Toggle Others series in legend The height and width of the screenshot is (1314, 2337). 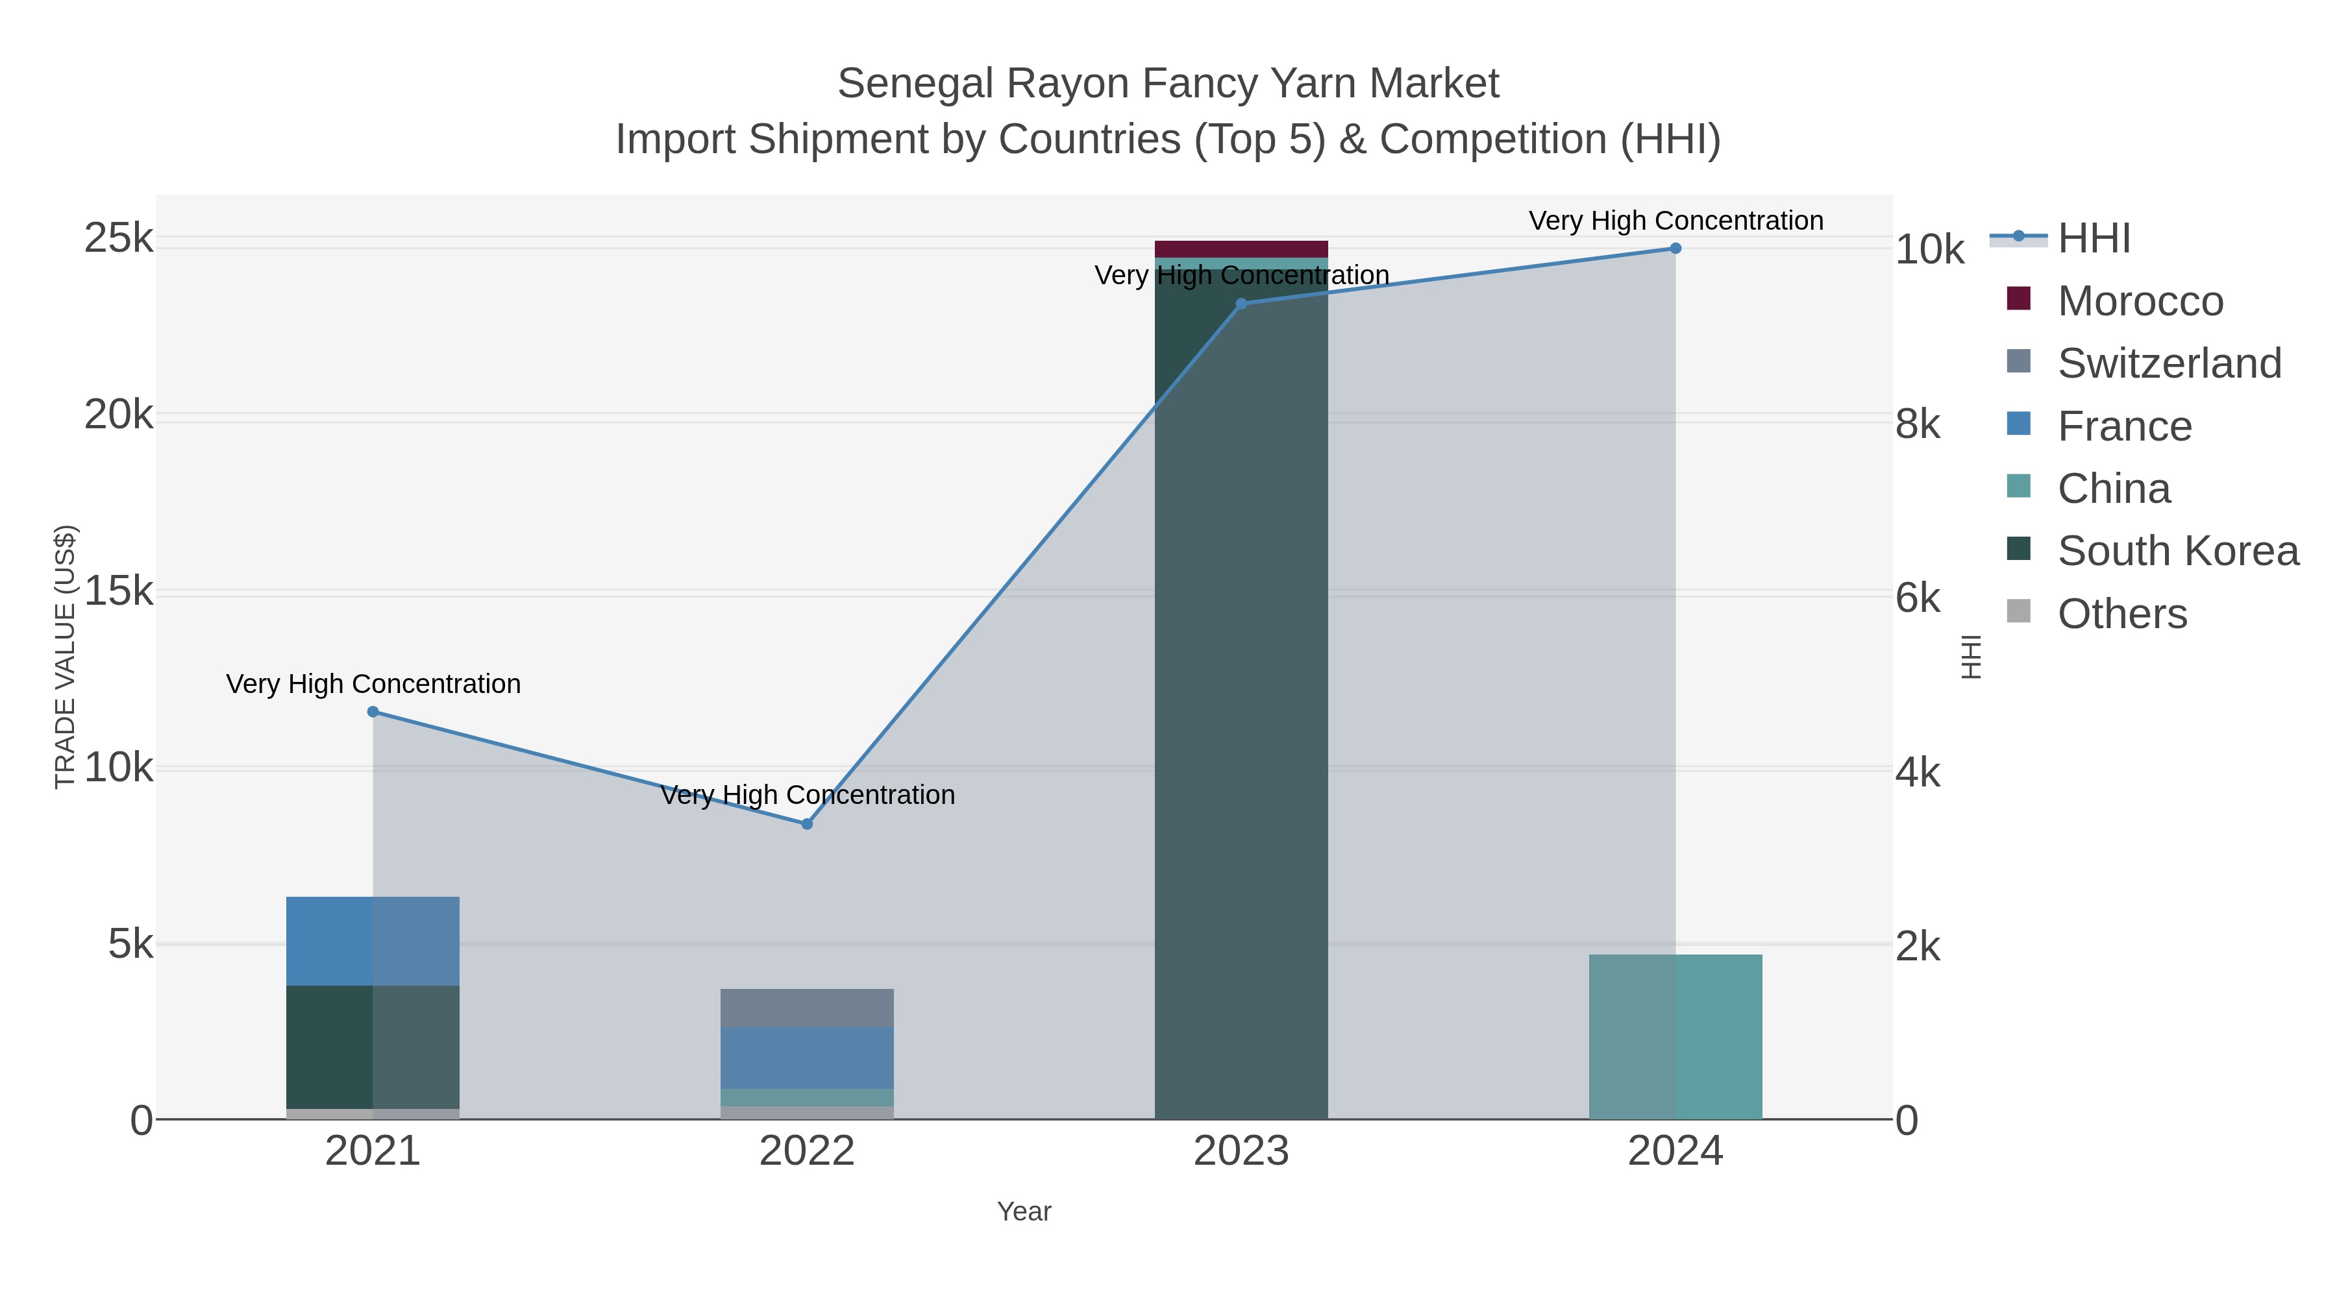pyautogui.click(x=2097, y=614)
